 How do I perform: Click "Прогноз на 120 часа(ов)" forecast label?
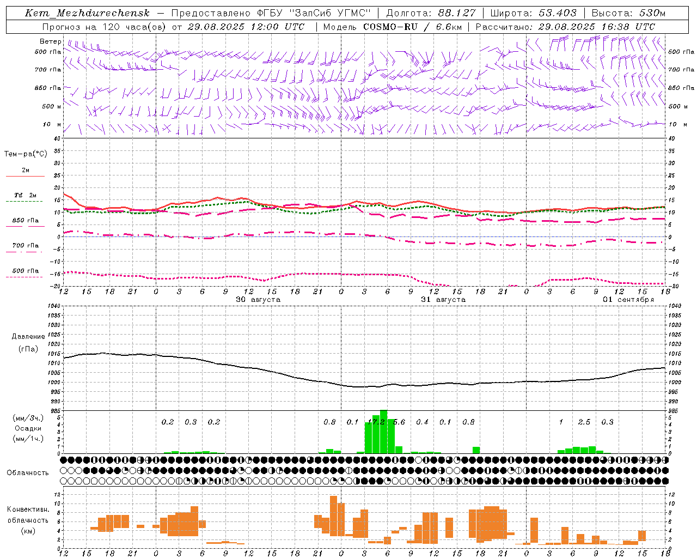pos(105,27)
